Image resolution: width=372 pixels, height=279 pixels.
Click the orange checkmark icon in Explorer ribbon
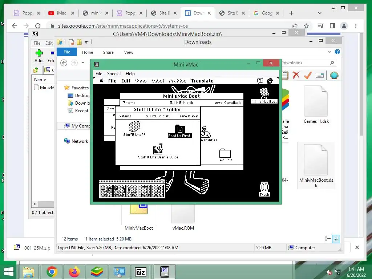308,75
